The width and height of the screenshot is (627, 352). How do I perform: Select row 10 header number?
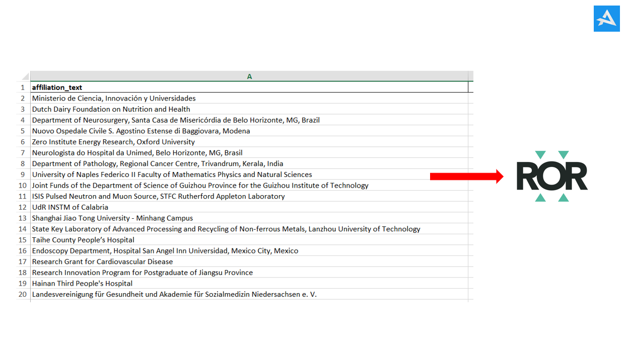23,186
